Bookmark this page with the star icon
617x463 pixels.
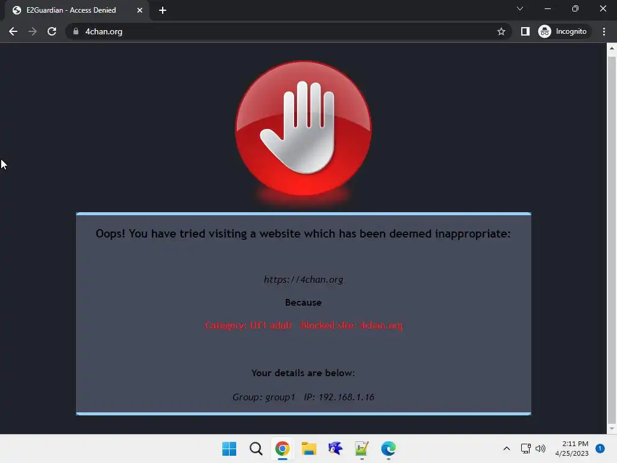tap(501, 31)
